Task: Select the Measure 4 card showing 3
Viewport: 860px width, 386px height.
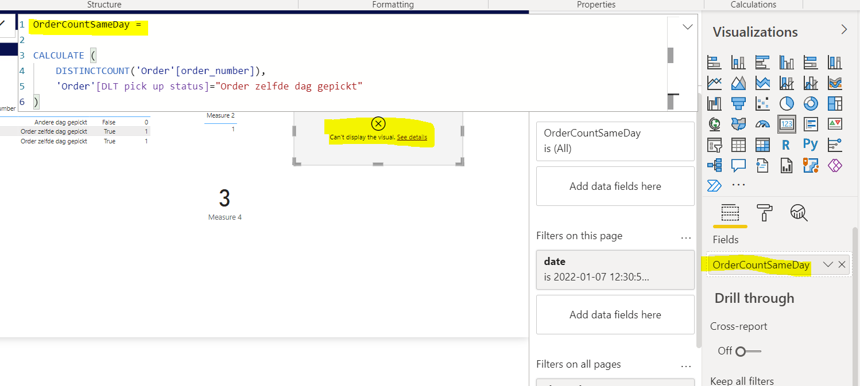Action: click(224, 204)
